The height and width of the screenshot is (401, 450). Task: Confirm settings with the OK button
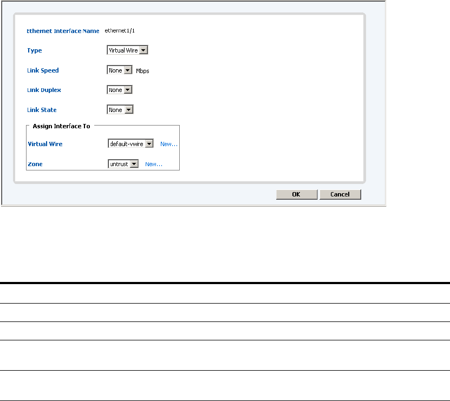(297, 194)
